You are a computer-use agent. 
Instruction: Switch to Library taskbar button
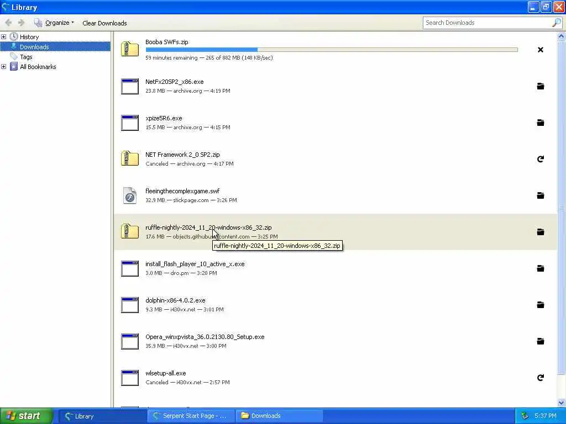click(x=102, y=416)
